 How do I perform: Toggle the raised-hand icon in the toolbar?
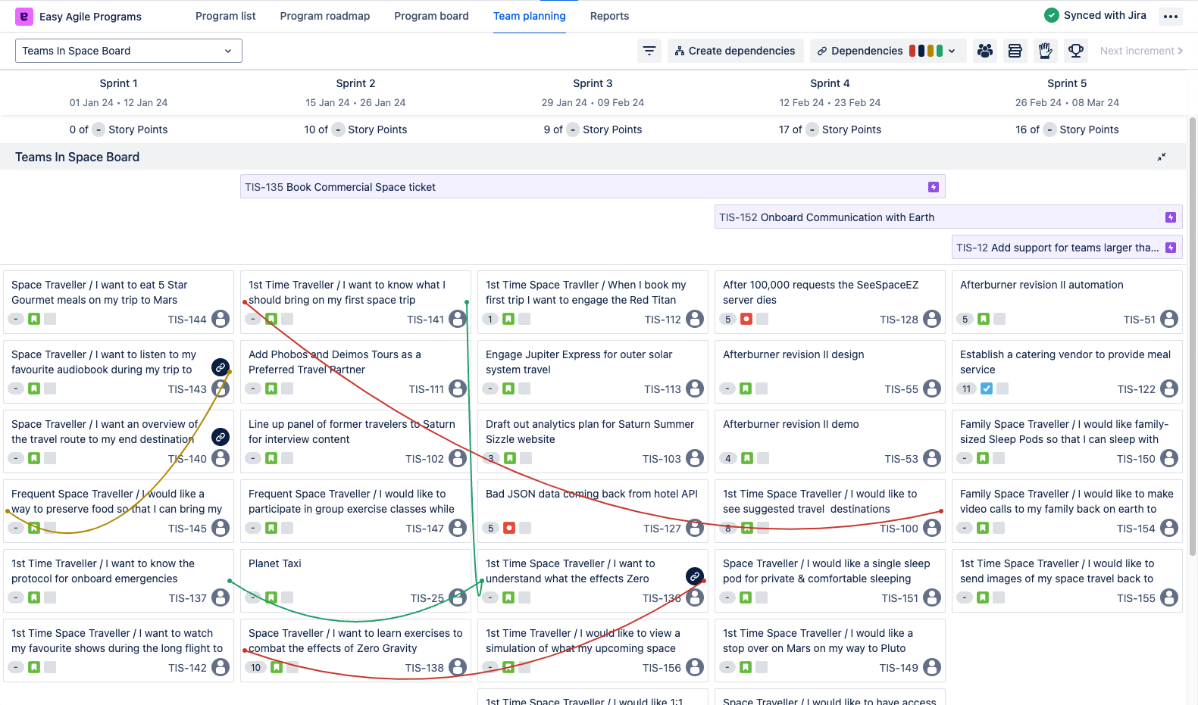[x=1046, y=51]
